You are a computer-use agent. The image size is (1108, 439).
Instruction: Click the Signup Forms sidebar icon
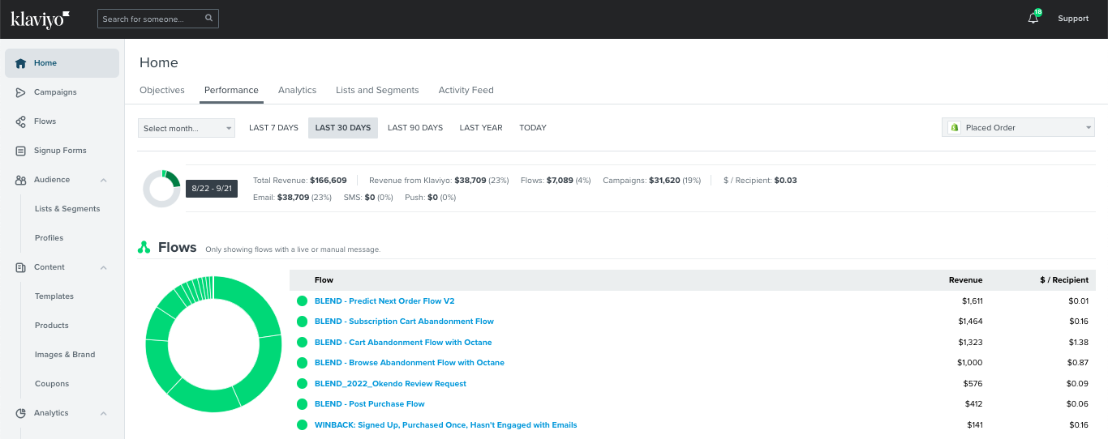tap(20, 151)
